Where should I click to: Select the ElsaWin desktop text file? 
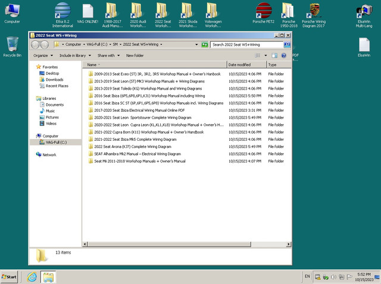(364, 47)
